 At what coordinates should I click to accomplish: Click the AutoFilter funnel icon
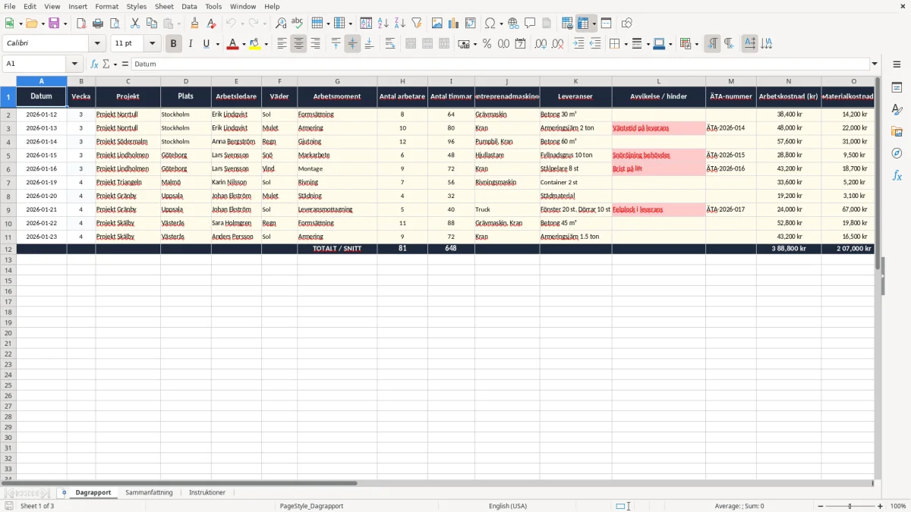pos(416,24)
